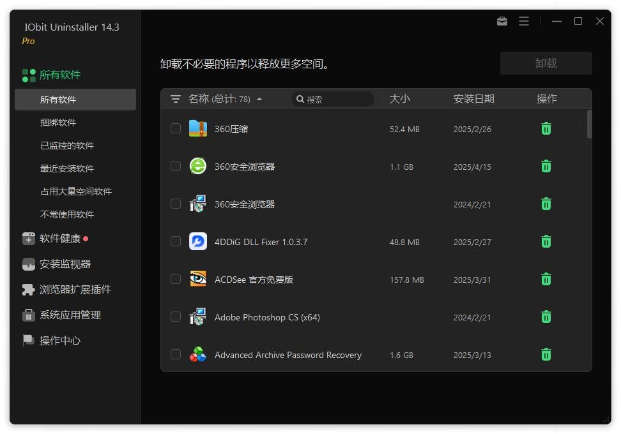Toggle sort arrow next to 名称 column
Viewport: 621px width, 434px height.
[259, 100]
